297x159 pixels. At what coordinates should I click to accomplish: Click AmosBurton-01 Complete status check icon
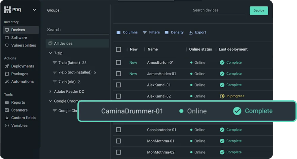pos(222,62)
